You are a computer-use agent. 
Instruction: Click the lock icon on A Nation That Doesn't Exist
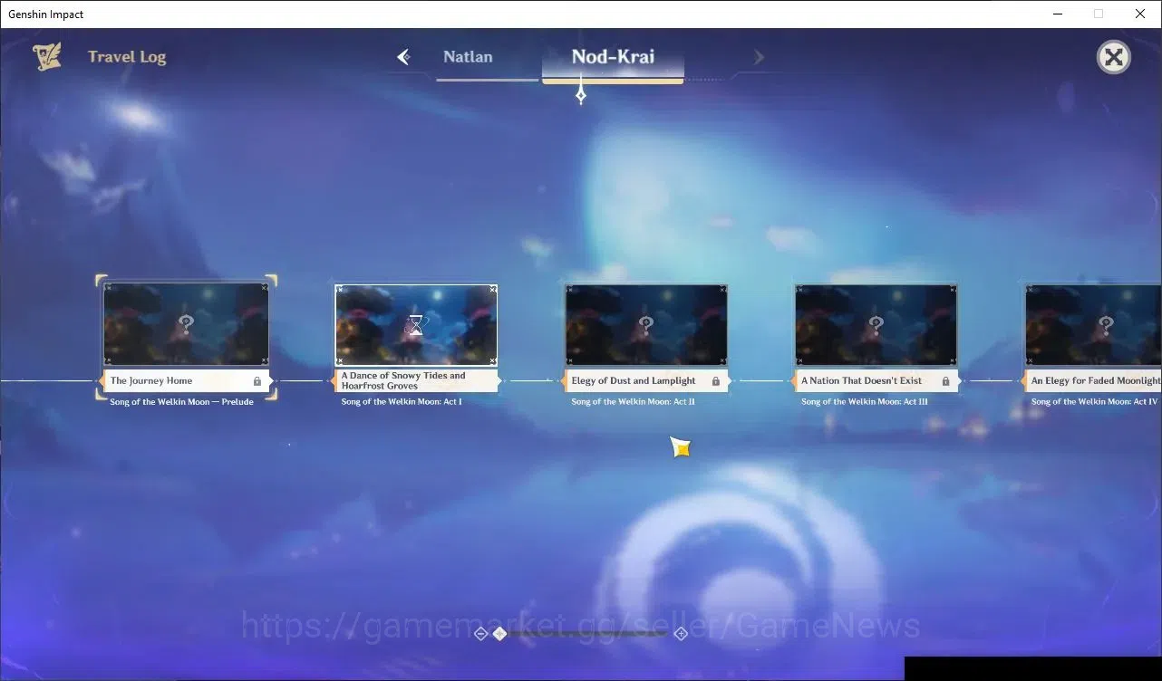tap(946, 381)
